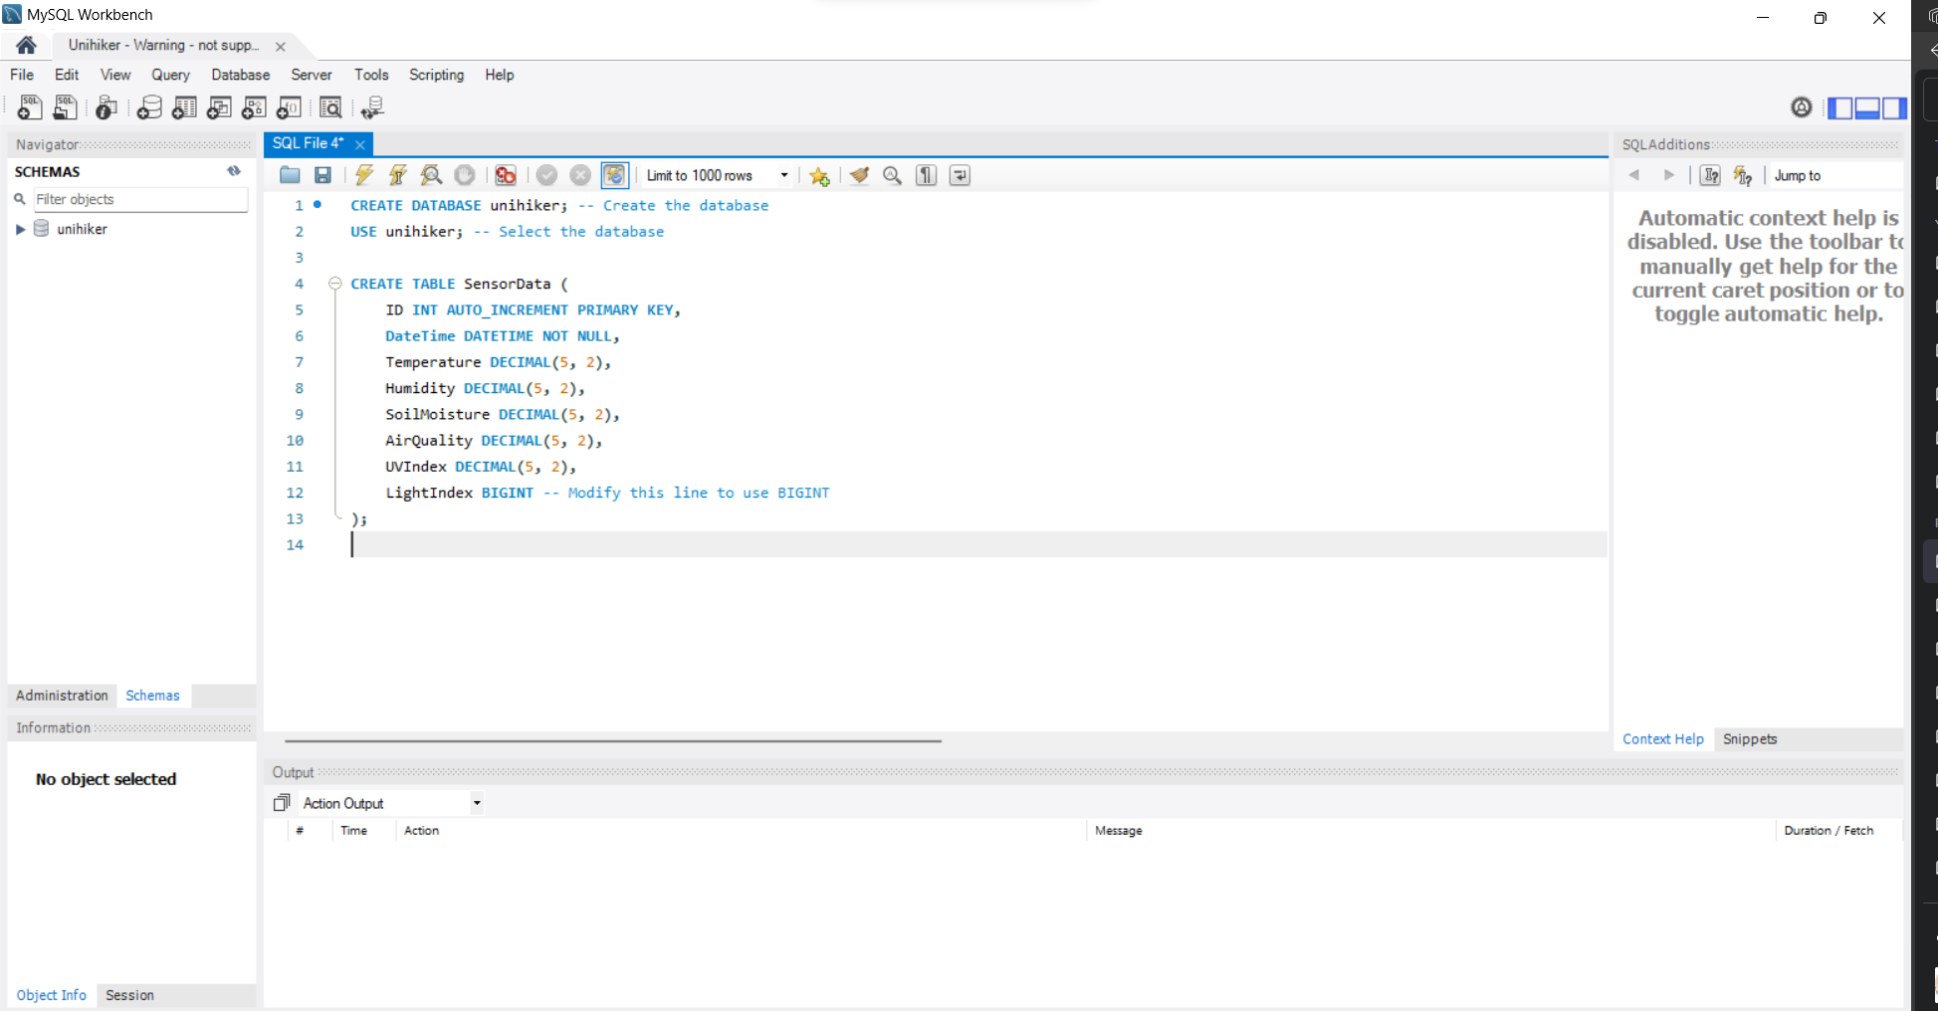Create a new SQL tab for executing queries
The height and width of the screenshot is (1011, 1938).
(x=29, y=107)
